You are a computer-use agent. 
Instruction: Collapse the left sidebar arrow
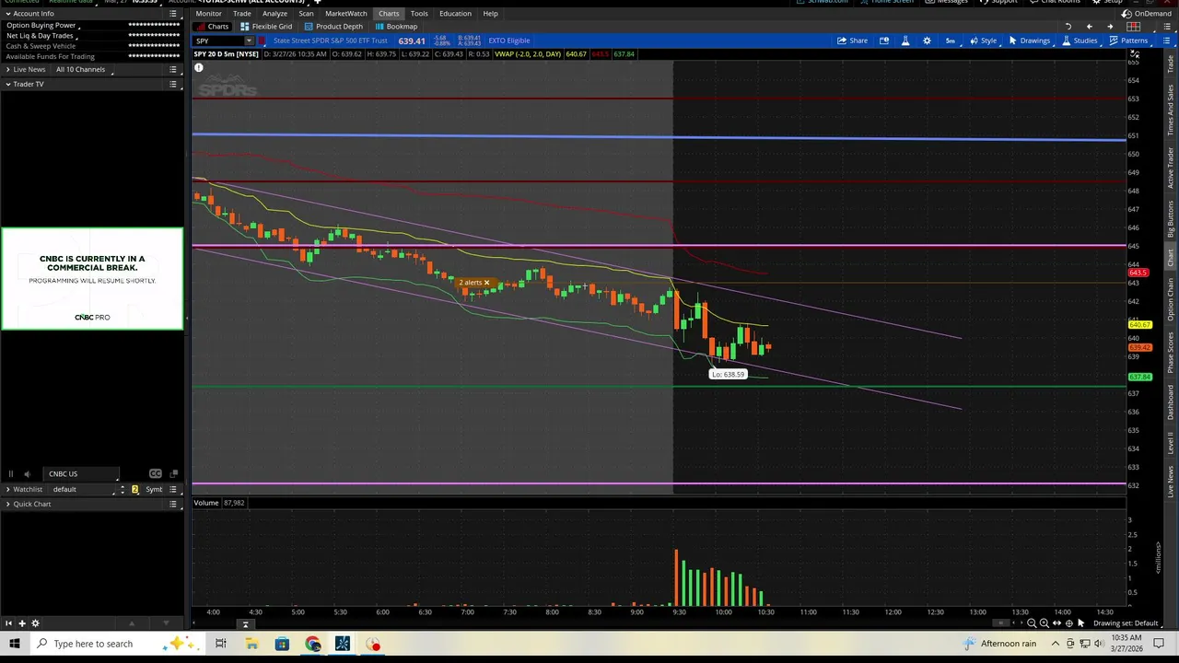(8, 623)
